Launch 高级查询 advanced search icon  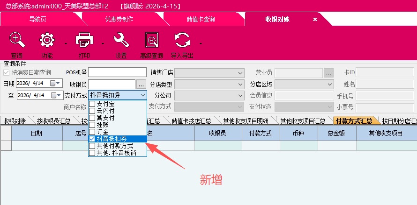pyautogui.click(x=152, y=40)
